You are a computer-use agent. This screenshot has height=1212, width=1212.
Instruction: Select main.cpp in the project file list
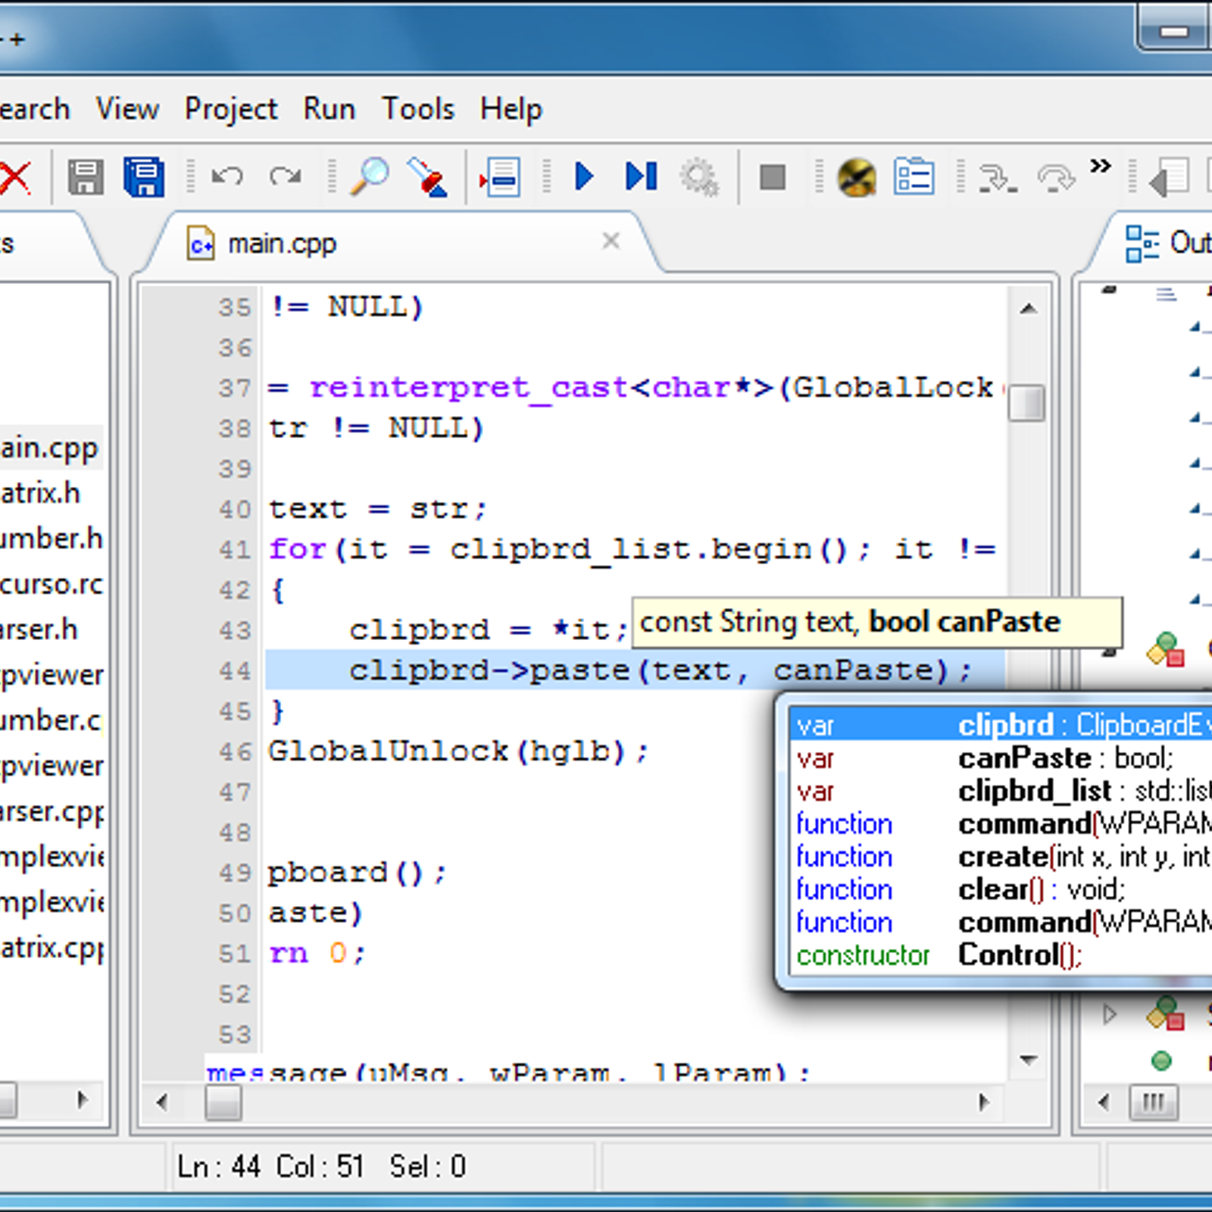click(50, 448)
